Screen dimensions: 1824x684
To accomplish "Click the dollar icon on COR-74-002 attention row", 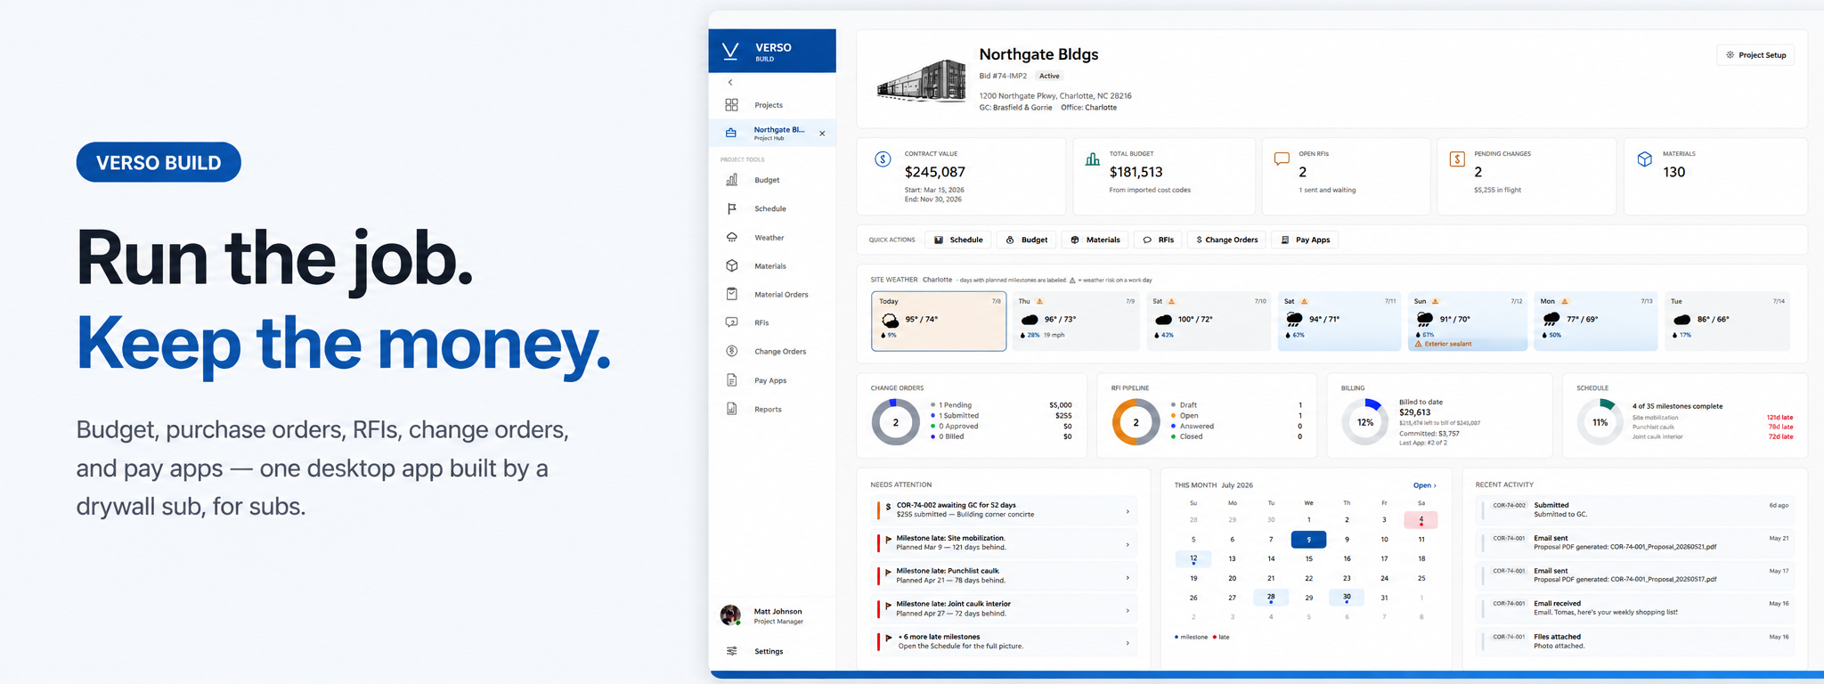I will coord(888,507).
